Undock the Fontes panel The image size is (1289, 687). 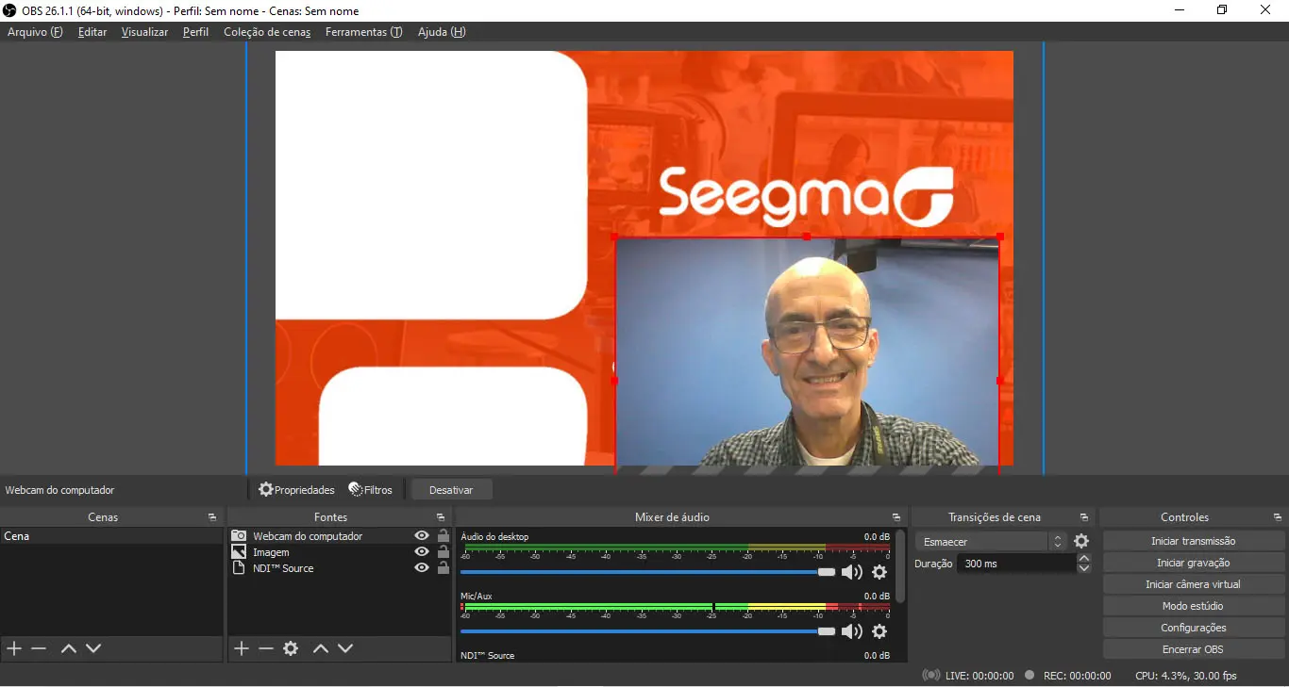point(441,517)
